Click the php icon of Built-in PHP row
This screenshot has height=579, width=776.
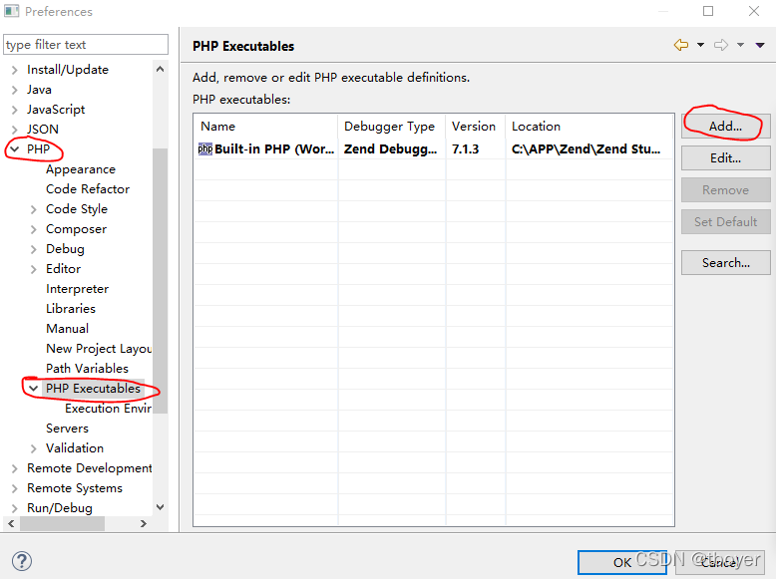point(204,148)
